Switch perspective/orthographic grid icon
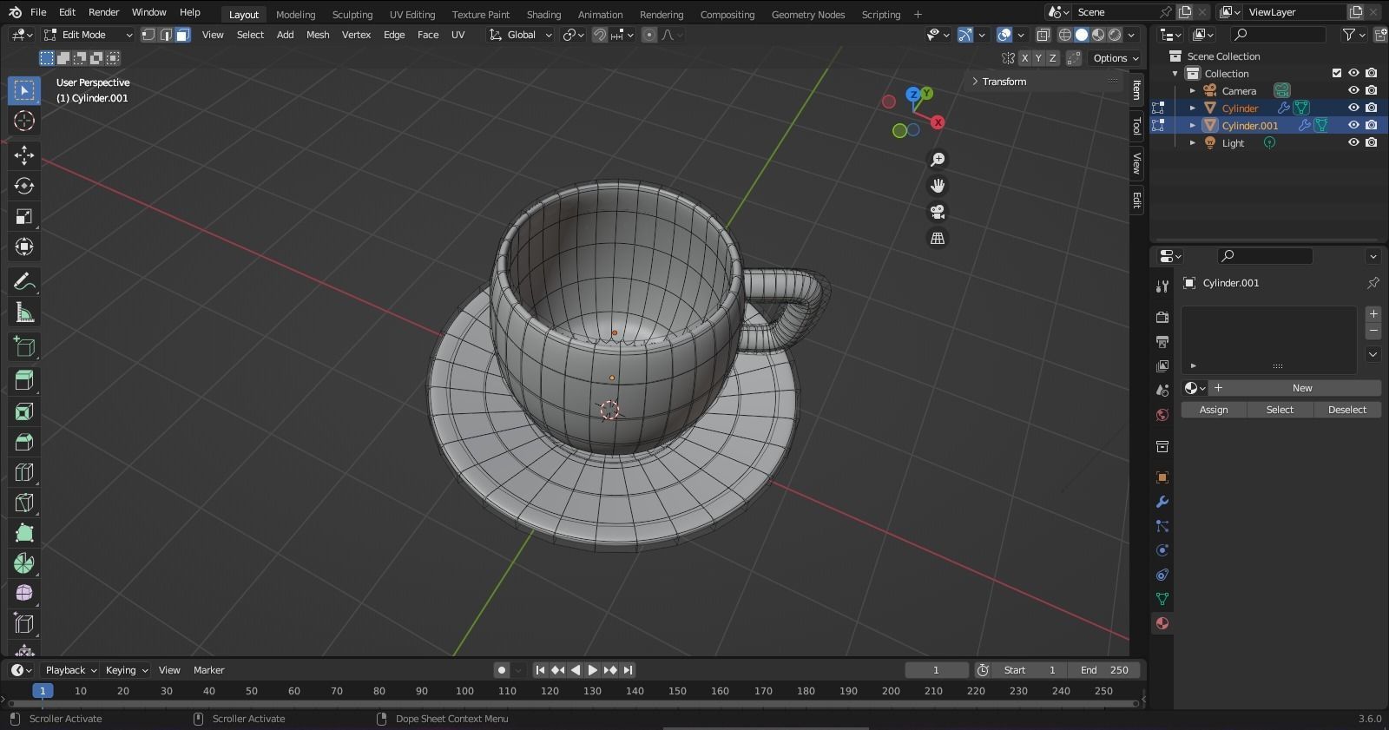 tap(938, 238)
